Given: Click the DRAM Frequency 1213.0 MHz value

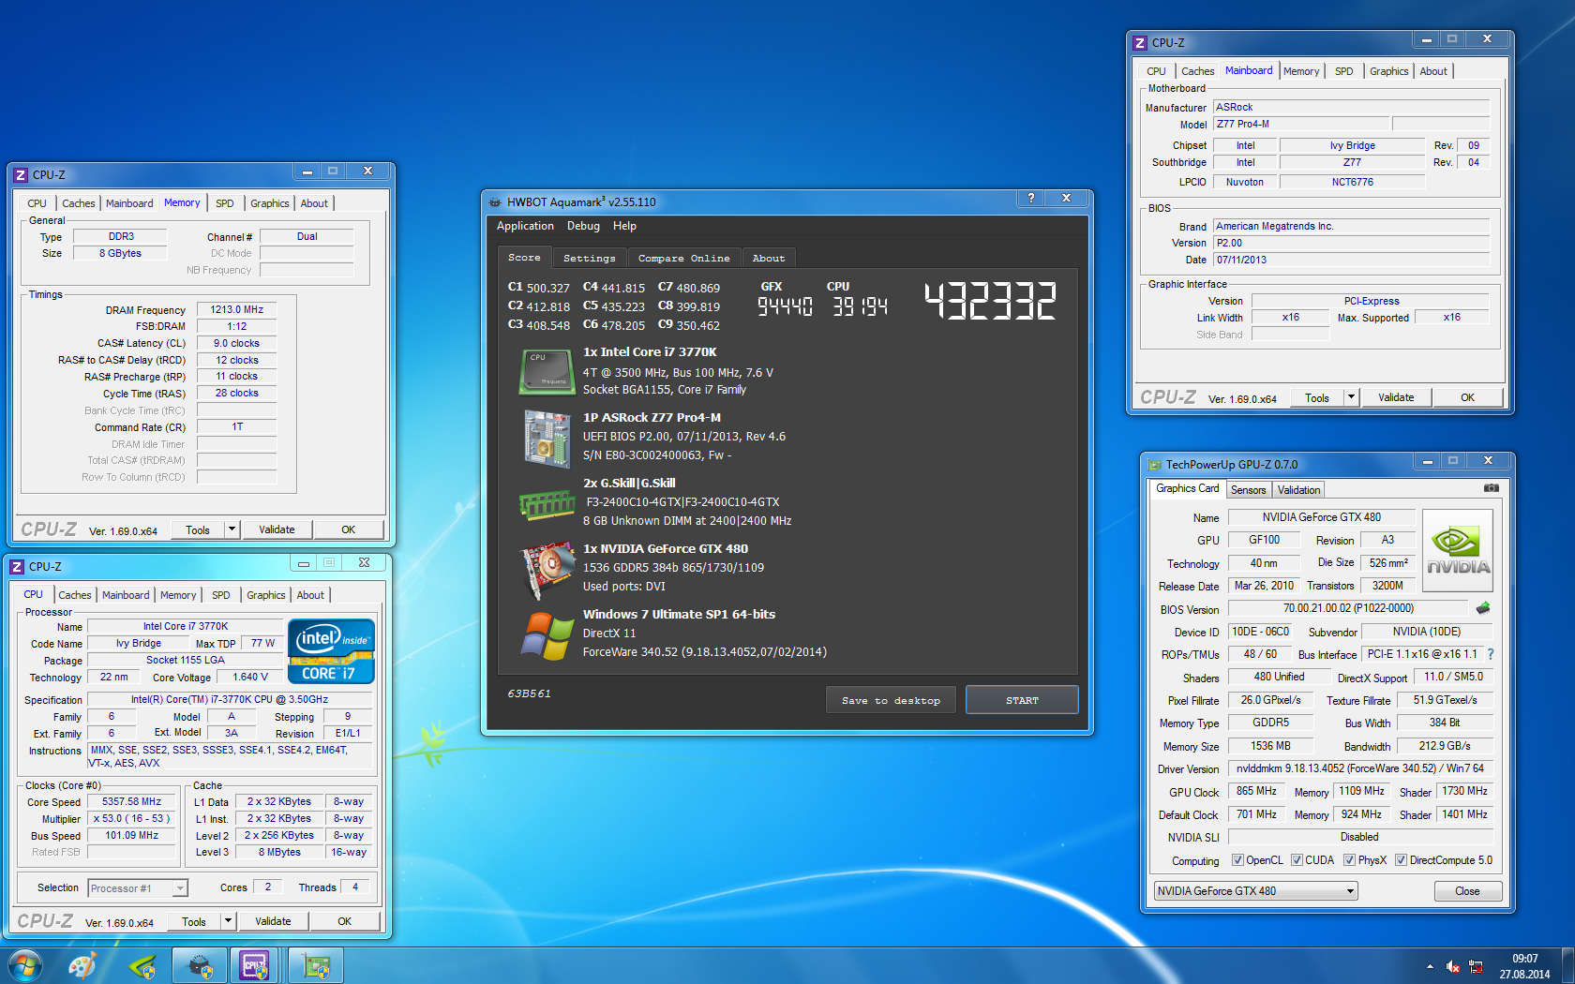Looking at the screenshot, I should pos(236,309).
